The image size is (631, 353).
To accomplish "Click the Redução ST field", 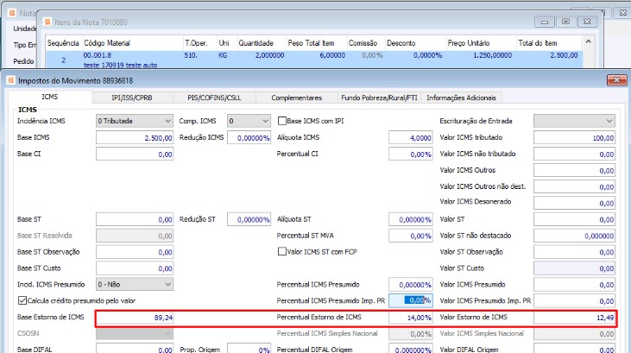I will pyautogui.click(x=249, y=219).
